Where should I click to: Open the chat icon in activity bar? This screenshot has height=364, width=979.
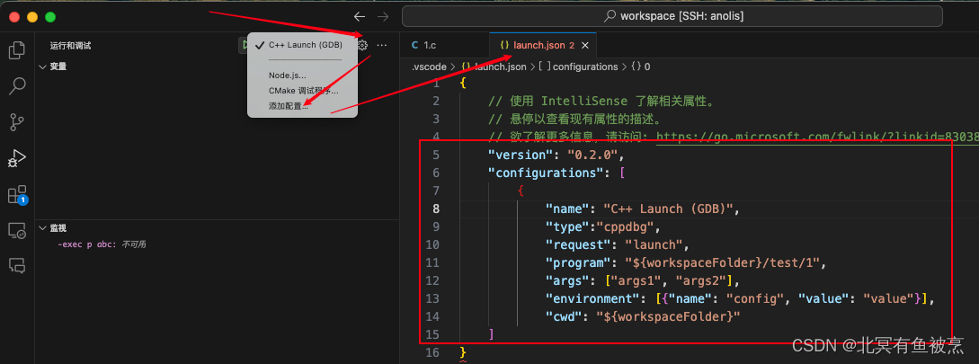[17, 266]
